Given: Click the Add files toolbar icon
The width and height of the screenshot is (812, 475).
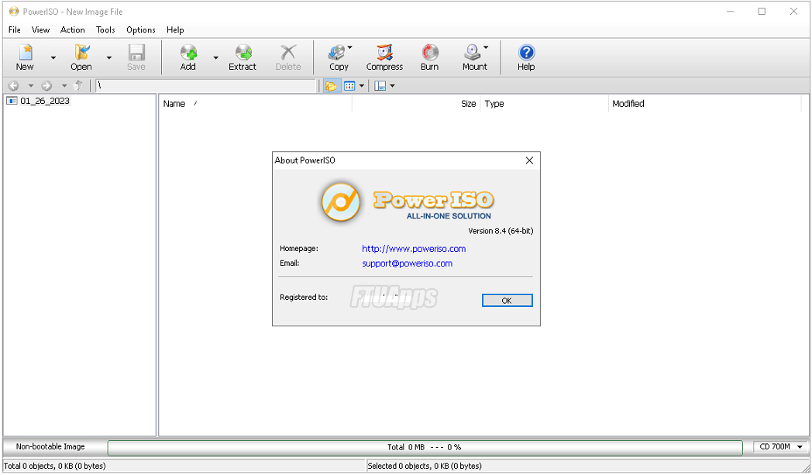Looking at the screenshot, I should tap(188, 57).
